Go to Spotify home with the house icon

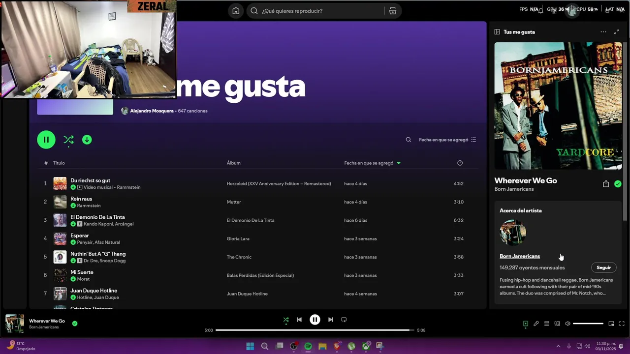[236, 11]
